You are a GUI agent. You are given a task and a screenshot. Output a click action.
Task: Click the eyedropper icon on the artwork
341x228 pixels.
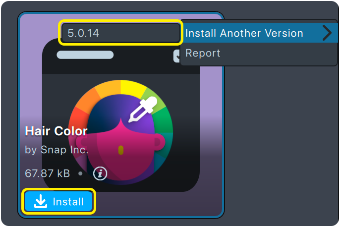click(x=143, y=109)
